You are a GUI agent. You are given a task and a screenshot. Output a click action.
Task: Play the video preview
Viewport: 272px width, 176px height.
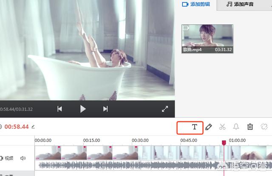click(83, 109)
